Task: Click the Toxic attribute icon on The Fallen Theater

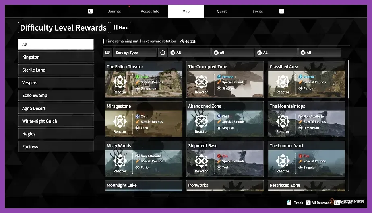Action: [x=138, y=77]
